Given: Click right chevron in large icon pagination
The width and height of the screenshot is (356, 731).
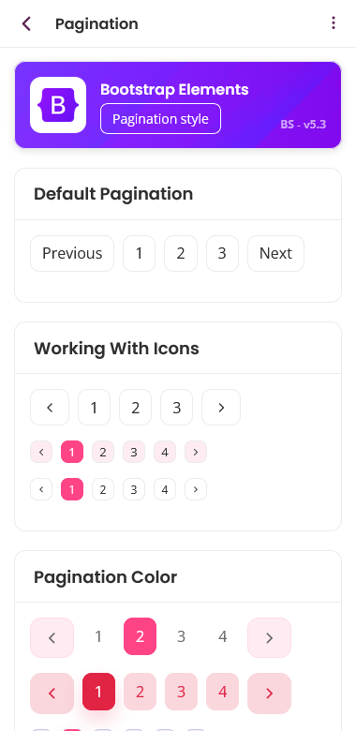Looking at the screenshot, I should click(221, 408).
